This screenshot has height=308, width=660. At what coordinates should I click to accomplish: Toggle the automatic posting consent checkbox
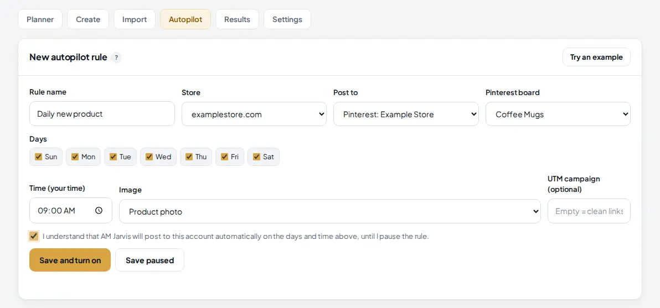[34, 236]
